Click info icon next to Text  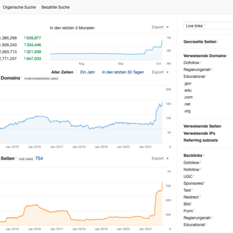point(192,189)
